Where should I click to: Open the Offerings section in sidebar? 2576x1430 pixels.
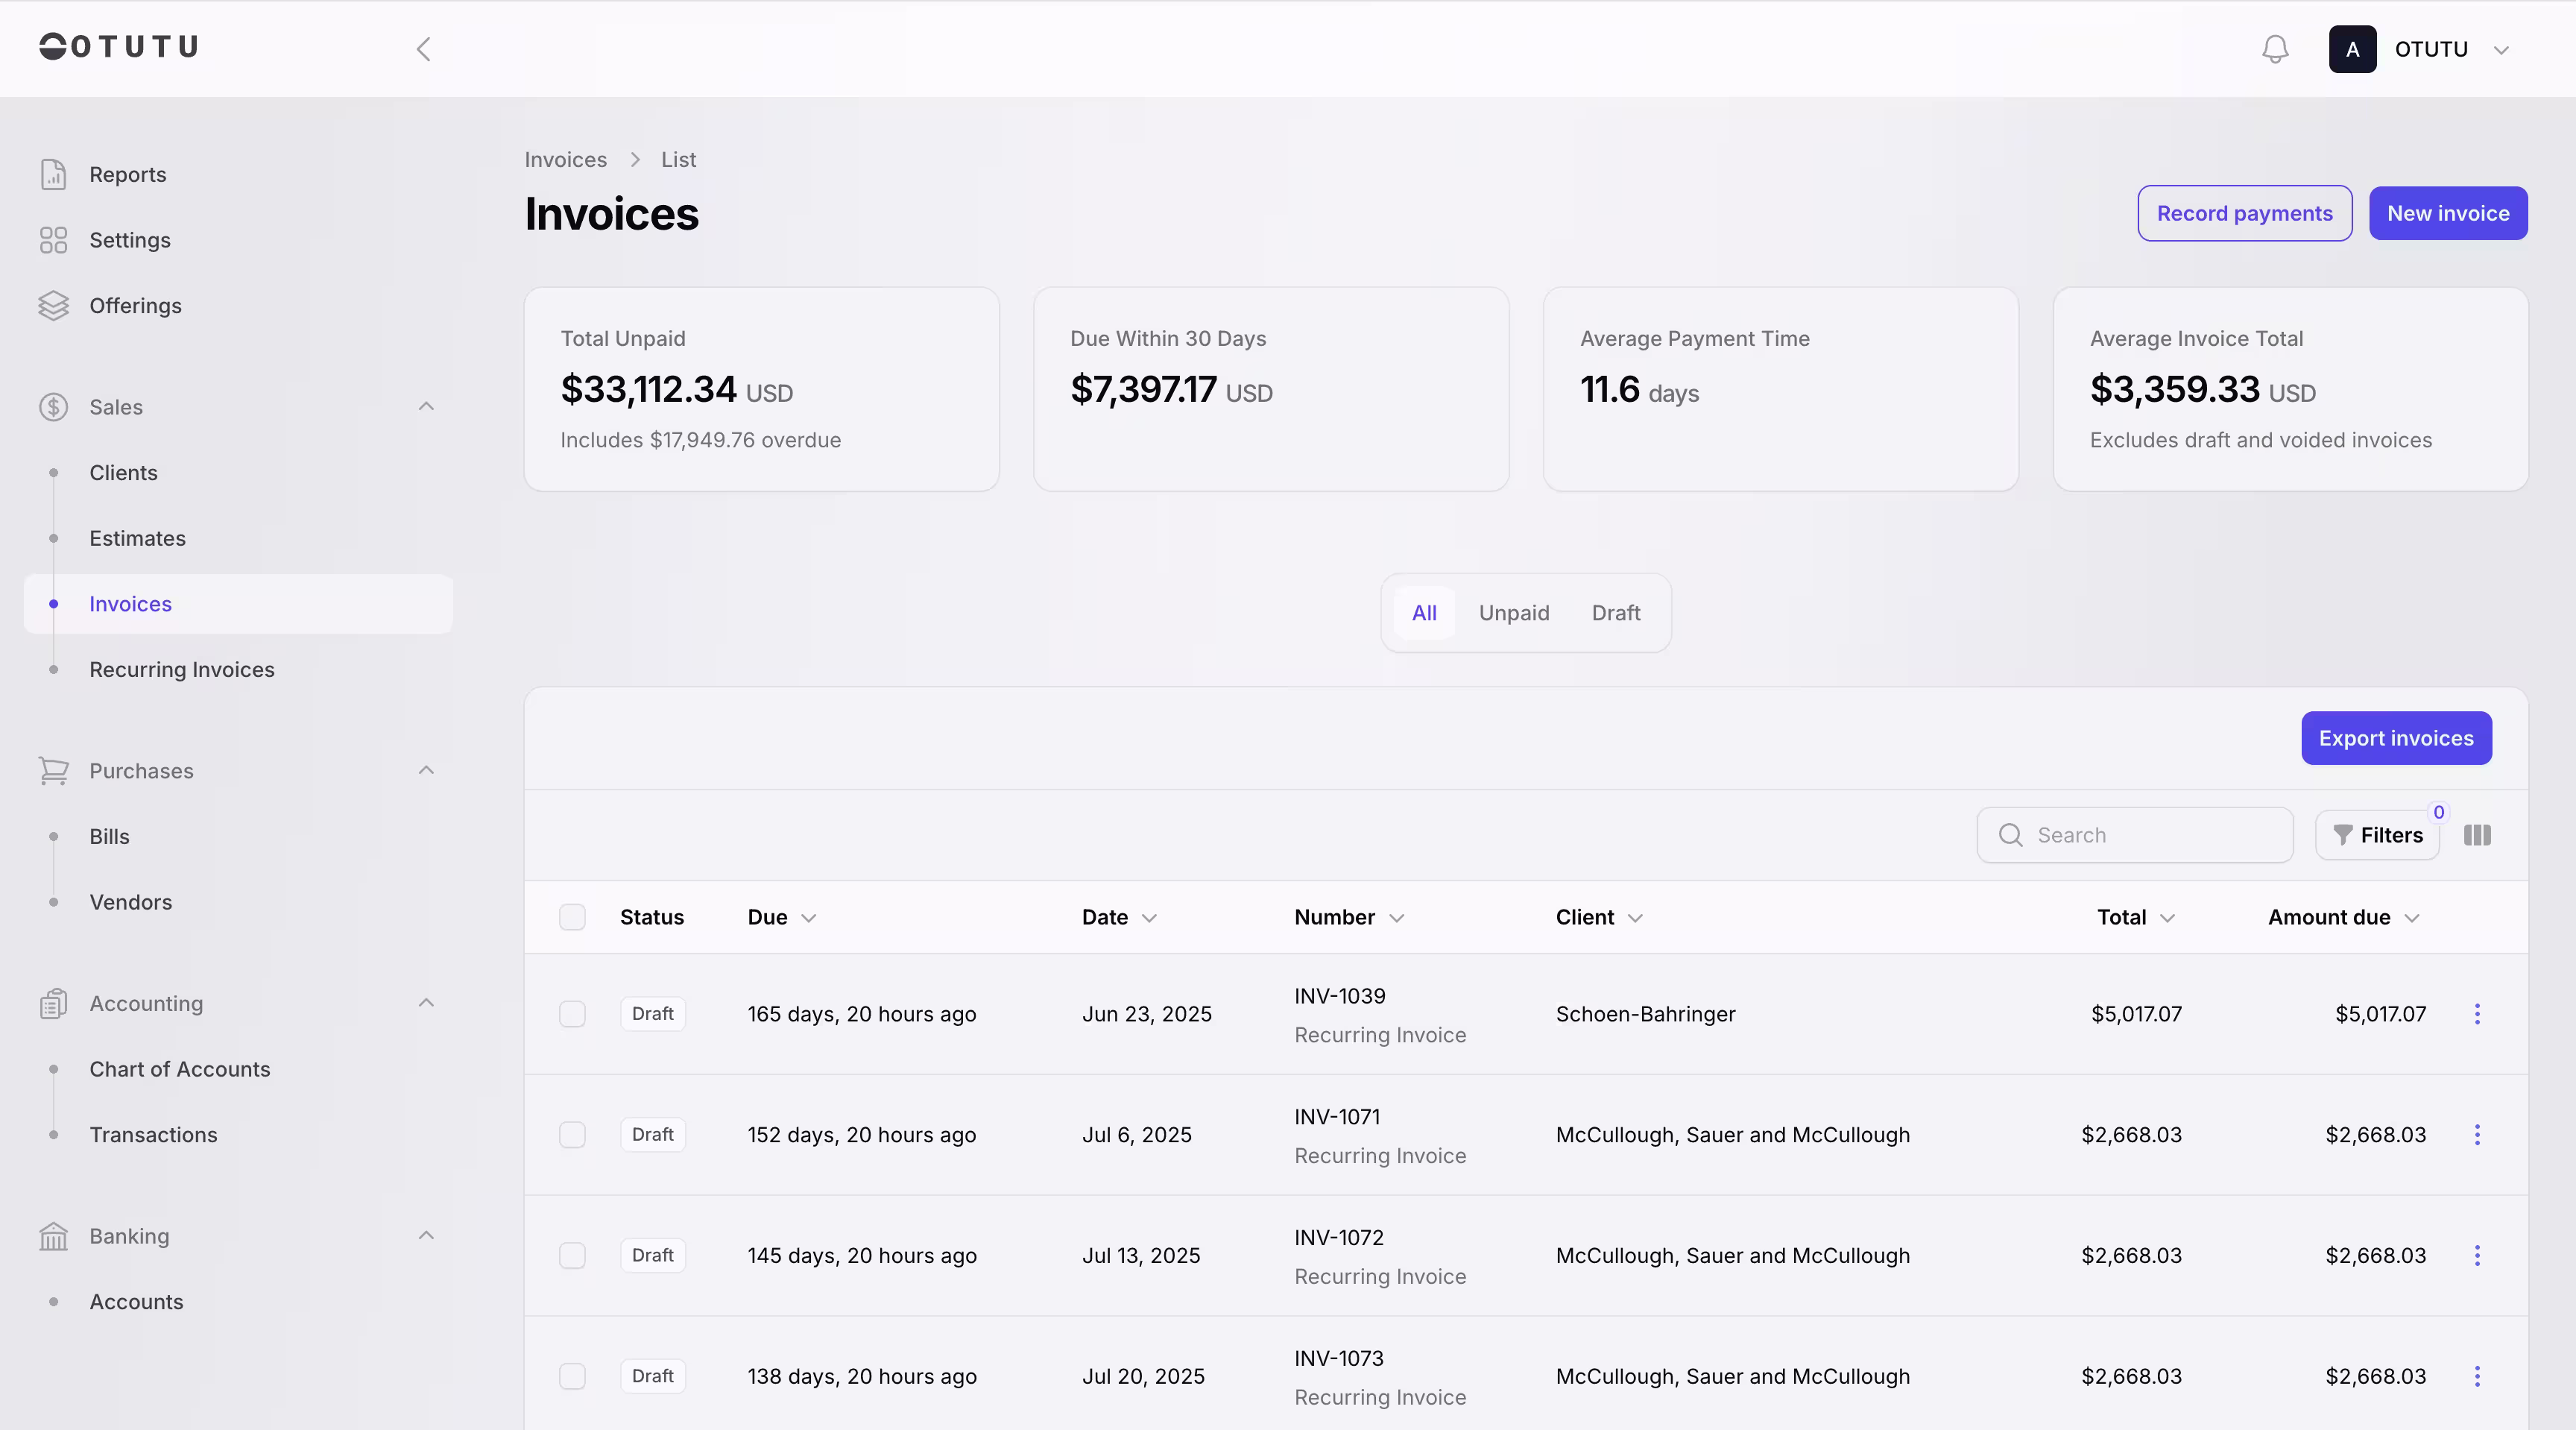tap(135, 305)
